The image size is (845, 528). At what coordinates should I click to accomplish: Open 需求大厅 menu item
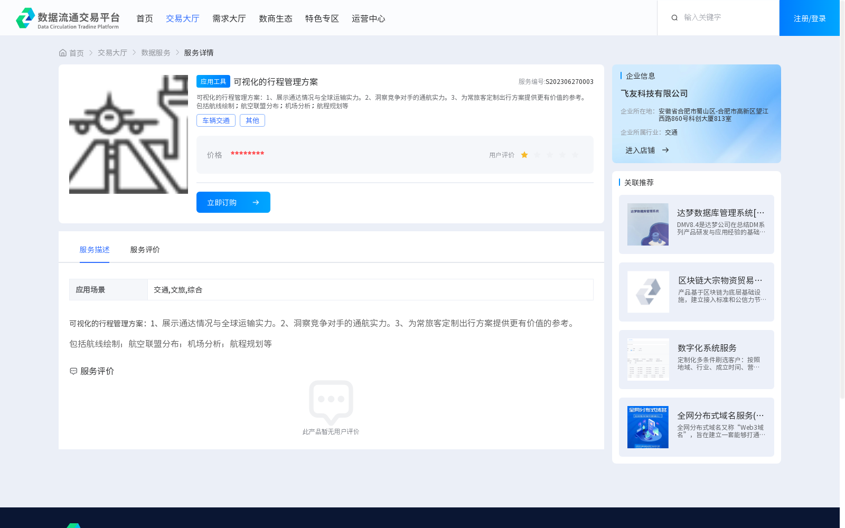[x=229, y=18]
